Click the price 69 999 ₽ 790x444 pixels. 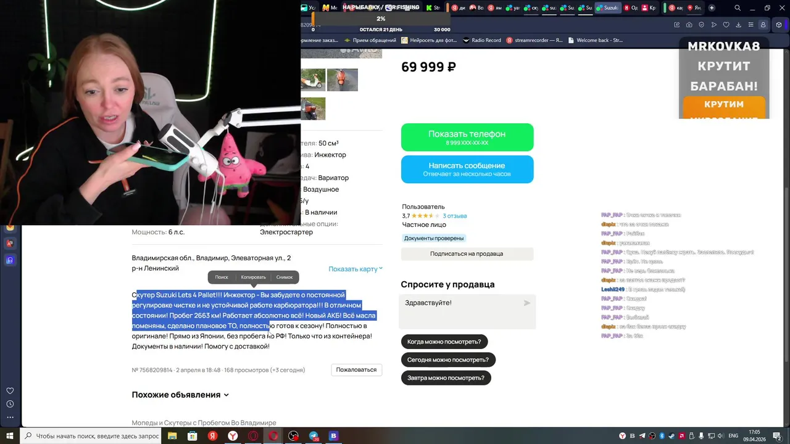click(x=428, y=67)
